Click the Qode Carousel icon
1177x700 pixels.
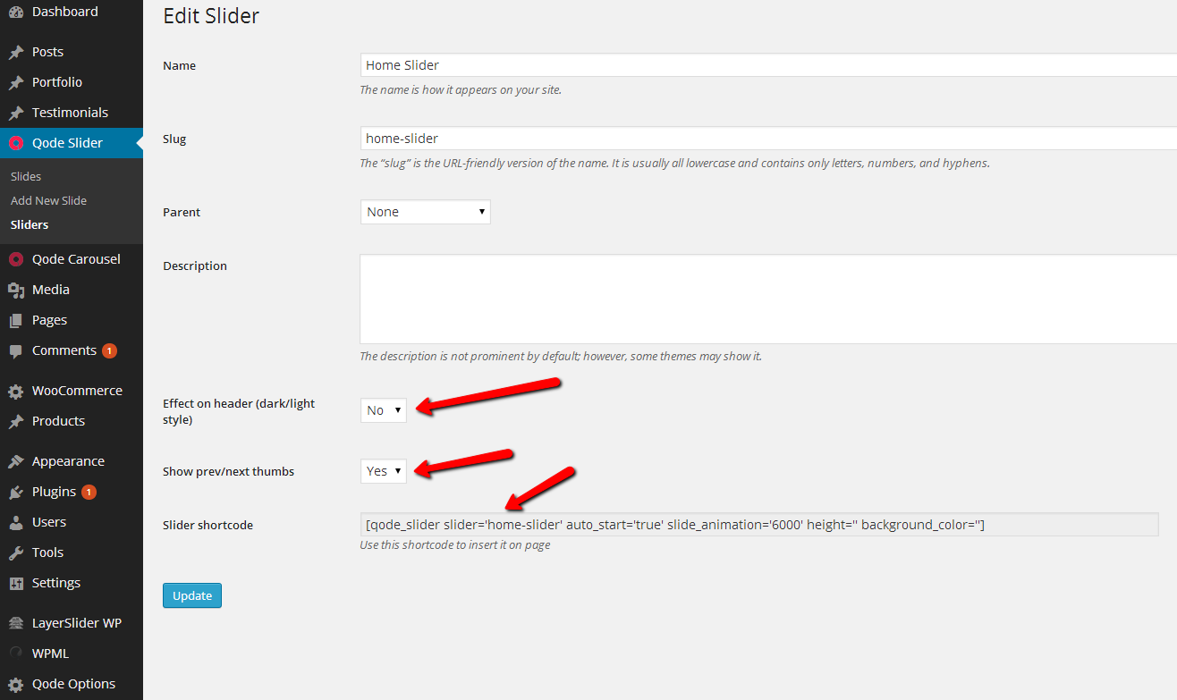point(16,260)
